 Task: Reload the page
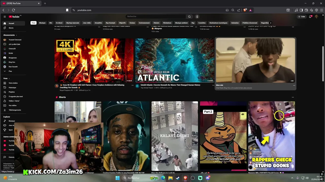tap(13, 10)
